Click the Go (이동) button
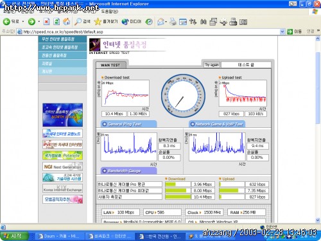Screen dimensions: 321x241 click(x=294, y=31)
